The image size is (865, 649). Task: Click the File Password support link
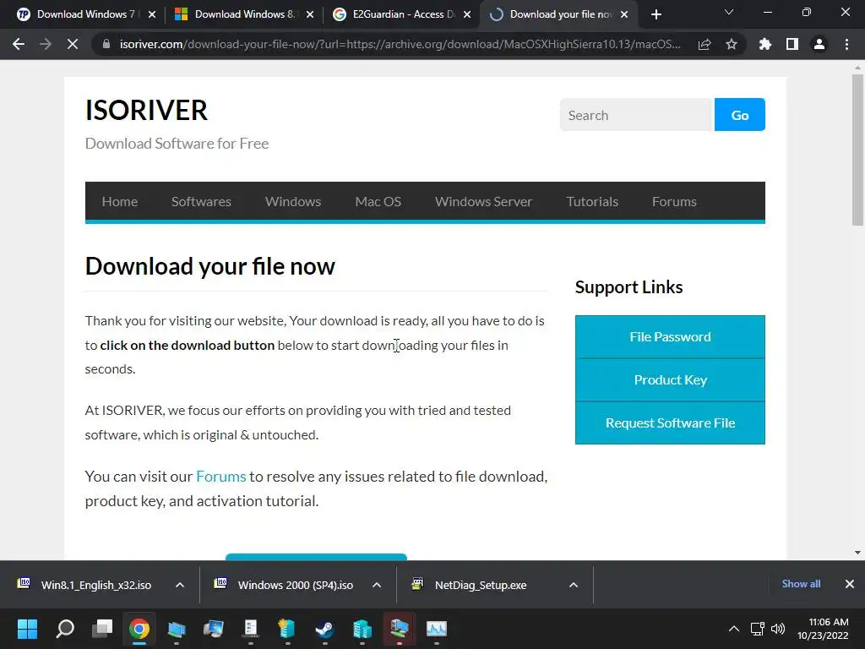click(670, 336)
